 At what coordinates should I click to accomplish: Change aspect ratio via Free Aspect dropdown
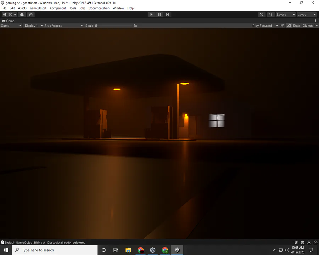coord(64,25)
